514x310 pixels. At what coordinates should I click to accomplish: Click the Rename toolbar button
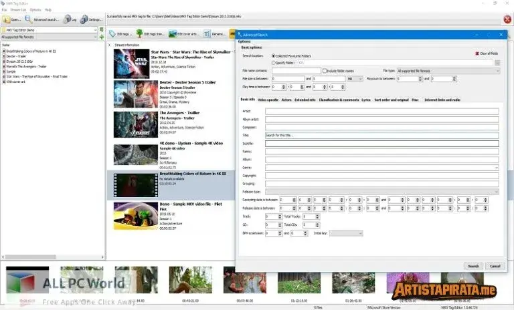pos(214,33)
